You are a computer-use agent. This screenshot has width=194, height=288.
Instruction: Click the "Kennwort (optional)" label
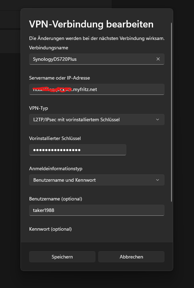(50, 229)
